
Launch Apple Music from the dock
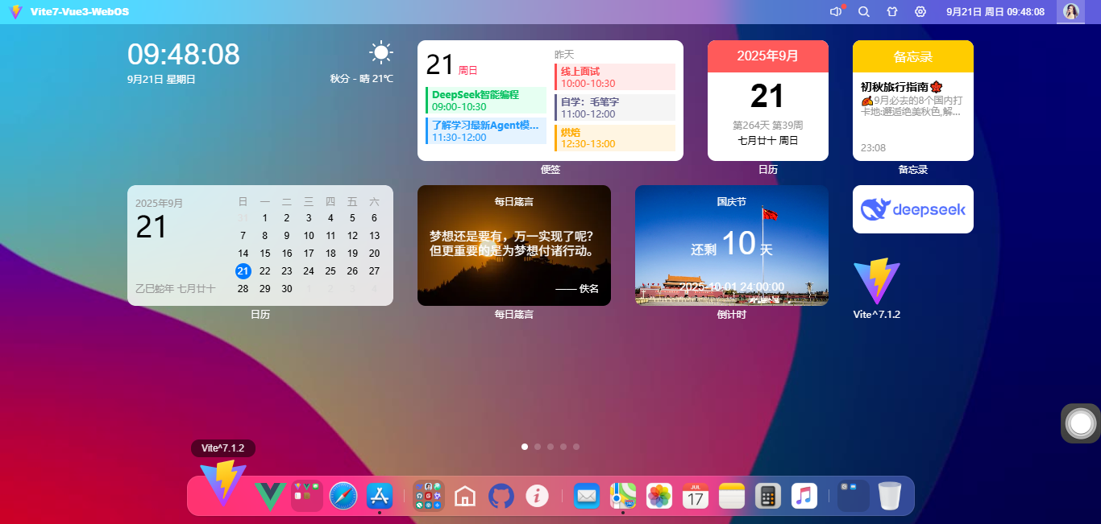(x=804, y=496)
